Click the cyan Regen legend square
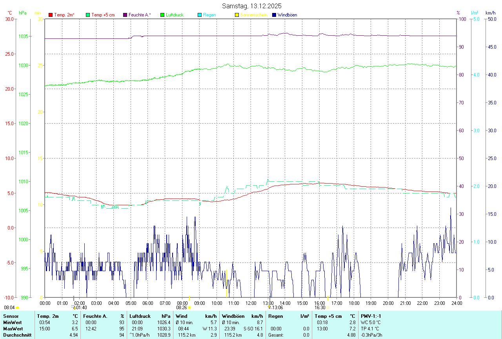The height and width of the screenshot is (339, 502). (x=200, y=15)
